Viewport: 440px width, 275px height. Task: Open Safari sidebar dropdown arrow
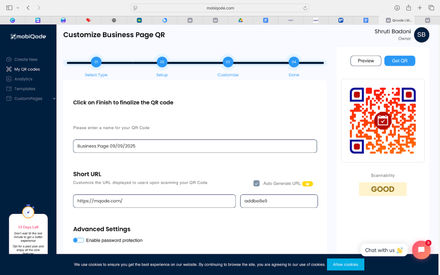coord(18,8)
